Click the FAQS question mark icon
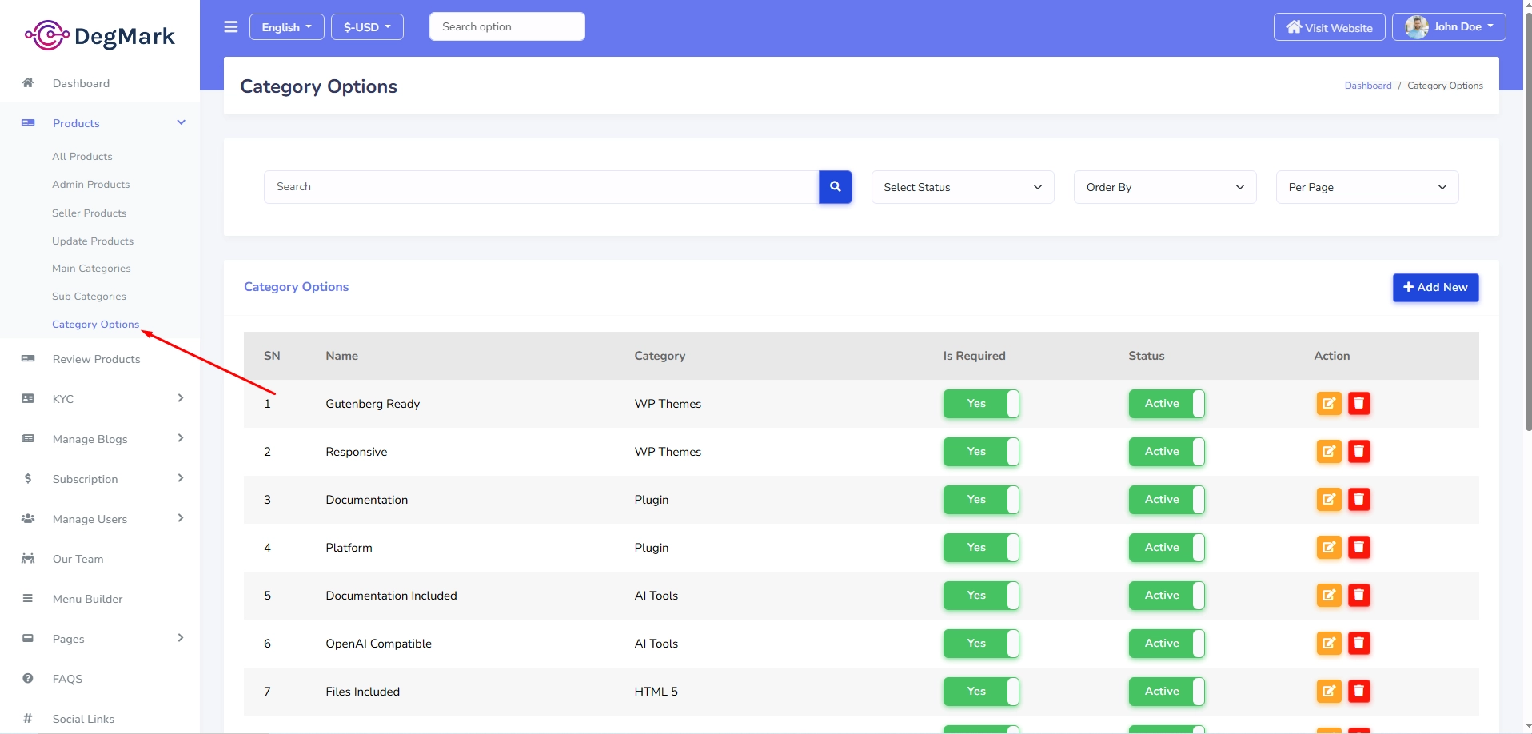 tap(28, 678)
